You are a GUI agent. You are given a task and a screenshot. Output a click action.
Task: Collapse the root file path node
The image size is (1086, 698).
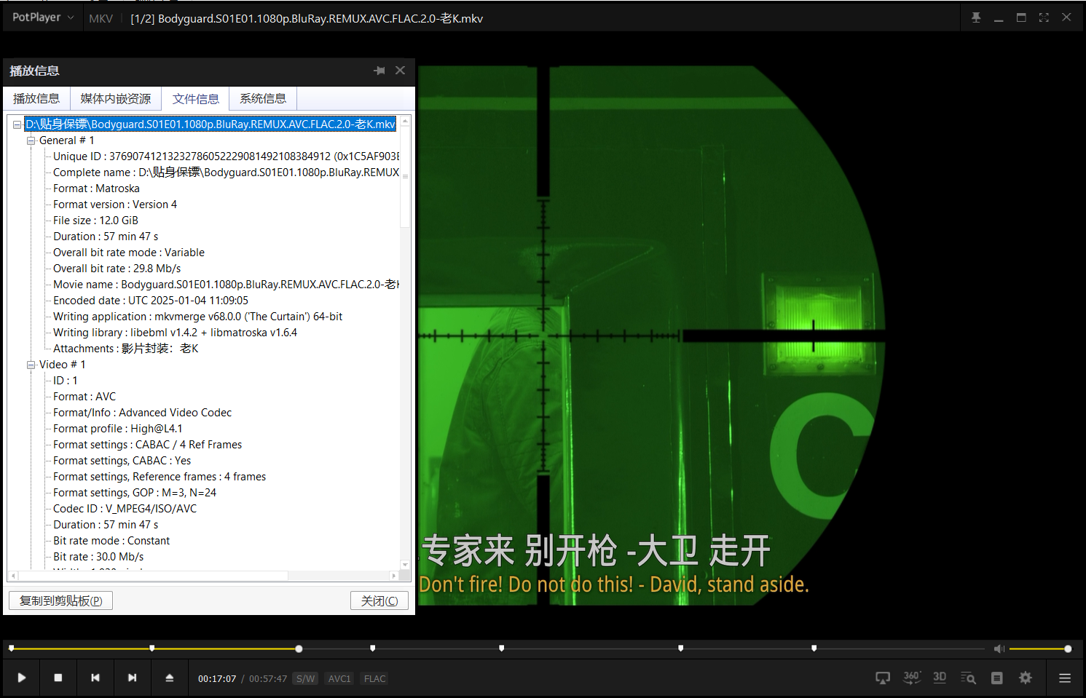(x=17, y=124)
